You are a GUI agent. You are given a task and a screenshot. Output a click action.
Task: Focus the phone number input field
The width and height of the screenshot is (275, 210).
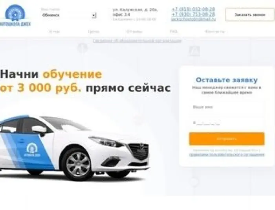point(227,123)
